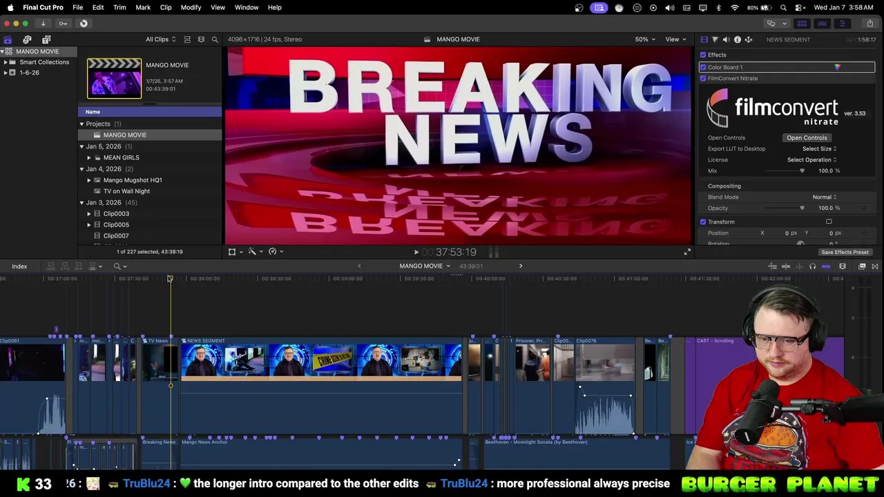This screenshot has height=497, width=884.
Task: Open Titles and Generators sidebar icon
Action: click(46, 40)
